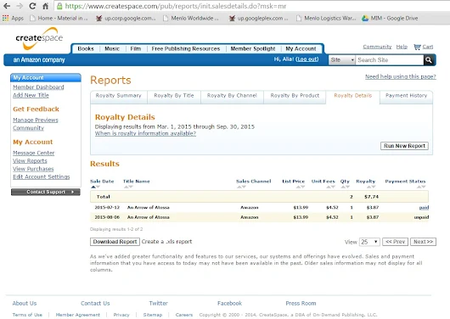450x319 pixels.
Task: Open the Message Center link
Action: pyautogui.click(x=34, y=153)
